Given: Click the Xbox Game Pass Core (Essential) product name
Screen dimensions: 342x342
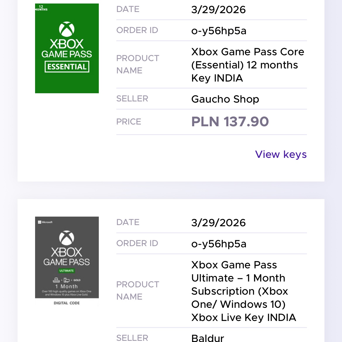Looking at the screenshot, I should tap(247, 65).
